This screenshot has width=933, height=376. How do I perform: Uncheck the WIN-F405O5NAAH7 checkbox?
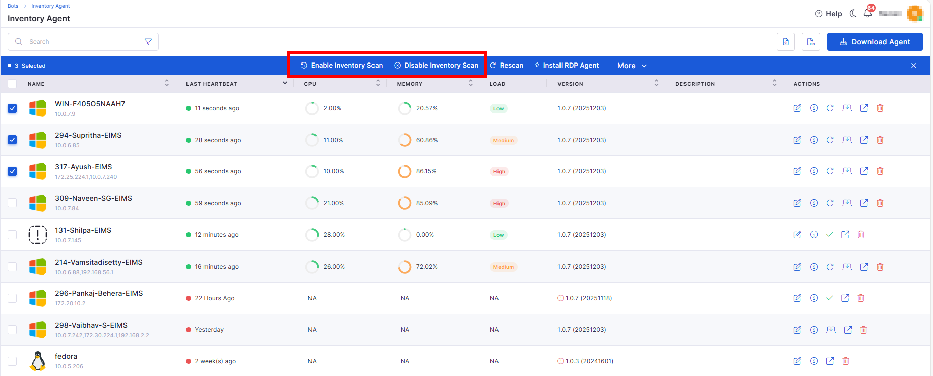(12, 108)
